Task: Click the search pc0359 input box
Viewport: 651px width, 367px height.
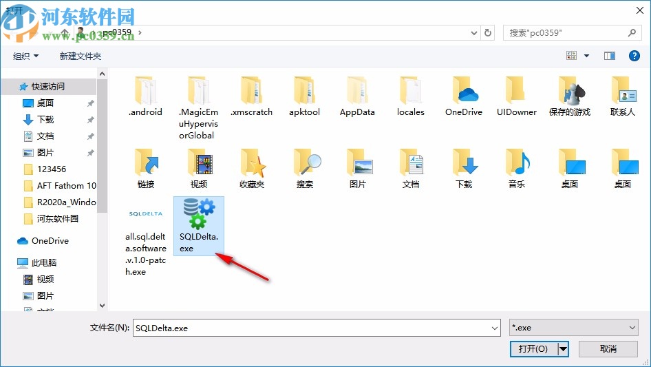Action: point(565,33)
